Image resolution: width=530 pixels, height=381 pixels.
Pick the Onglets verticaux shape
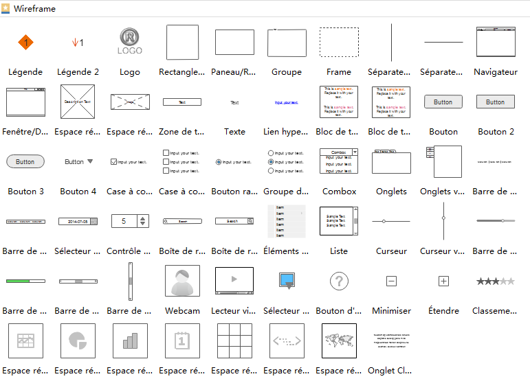(443, 162)
